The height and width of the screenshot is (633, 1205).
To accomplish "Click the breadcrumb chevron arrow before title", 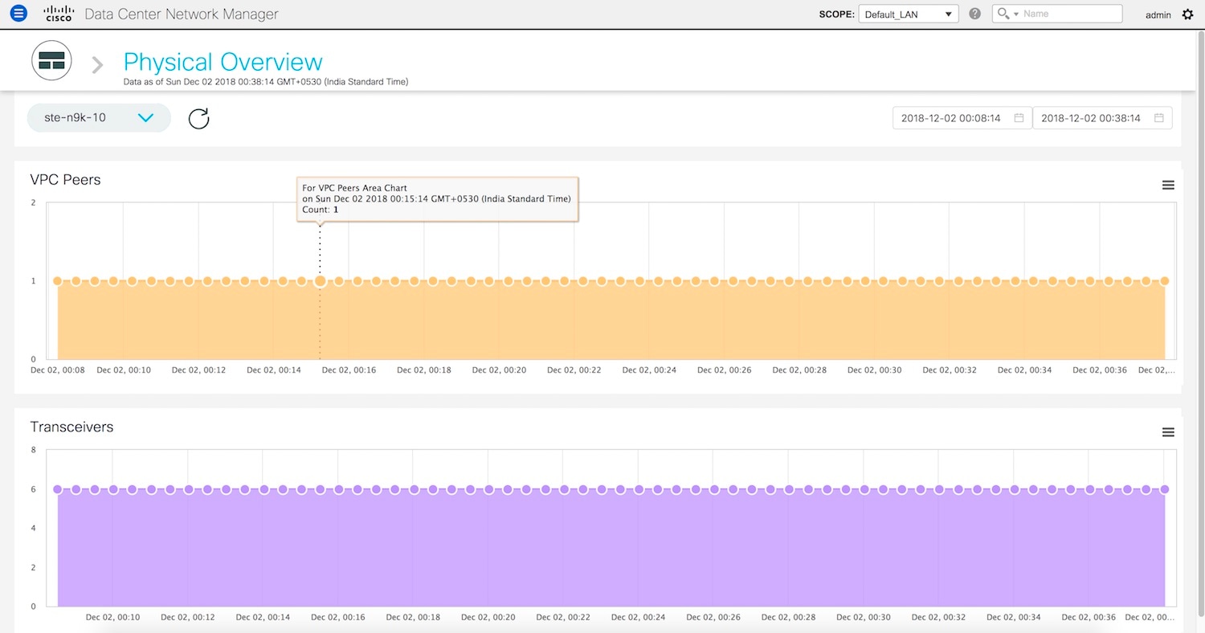I will coord(97,65).
